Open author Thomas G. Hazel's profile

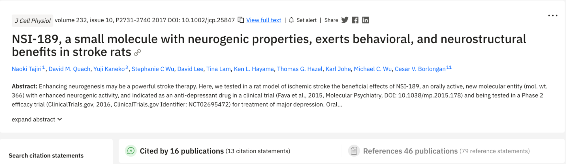click(300, 69)
